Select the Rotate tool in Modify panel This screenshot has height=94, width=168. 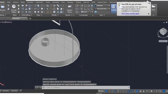point(54,9)
